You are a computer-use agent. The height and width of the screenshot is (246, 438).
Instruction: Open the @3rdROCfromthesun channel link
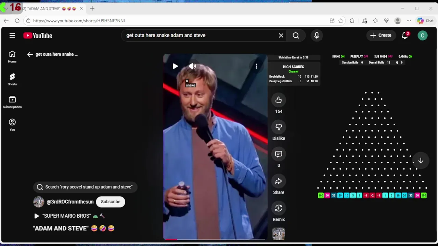coord(70,202)
